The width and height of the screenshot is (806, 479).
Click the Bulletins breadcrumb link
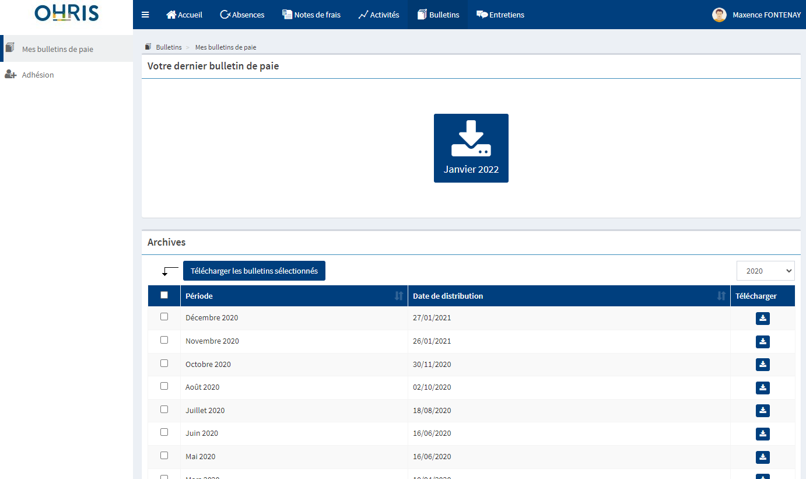[x=169, y=47]
